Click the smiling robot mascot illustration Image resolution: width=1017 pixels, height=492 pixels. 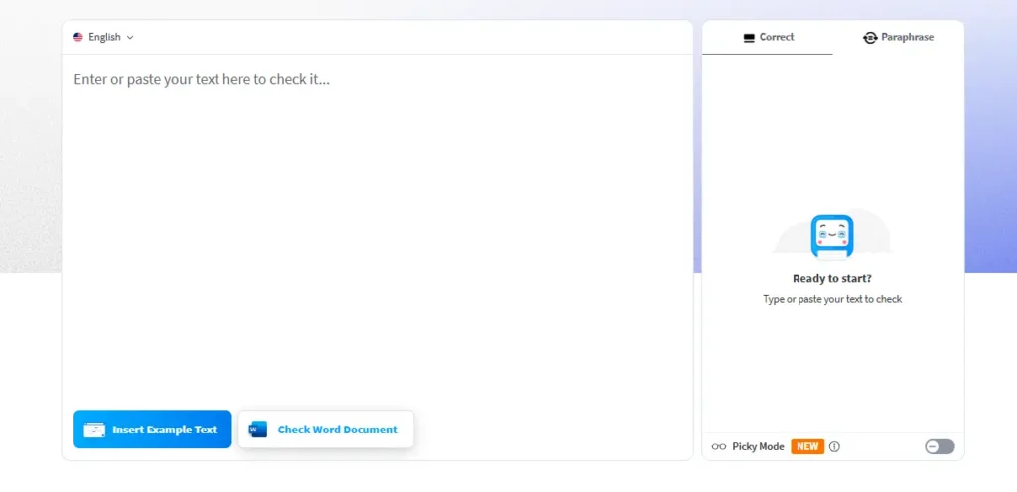pyautogui.click(x=832, y=237)
